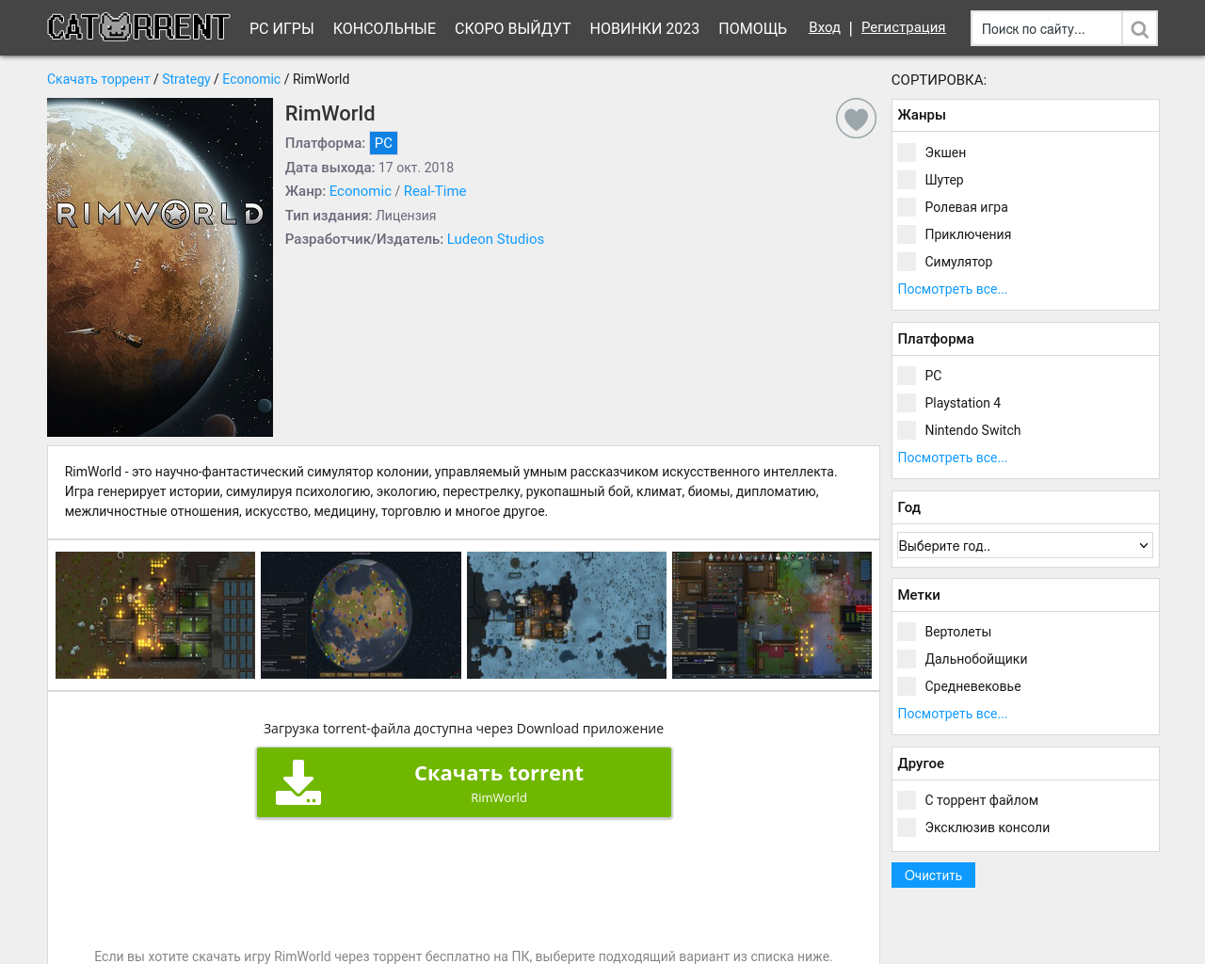Screen dimensions: 1205x964
Task: Click the download arrow icon on green button
Action: 298,782
